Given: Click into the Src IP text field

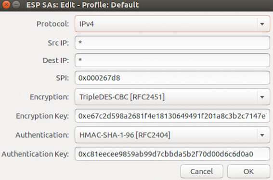Looking at the screenshot, I should [x=172, y=43].
